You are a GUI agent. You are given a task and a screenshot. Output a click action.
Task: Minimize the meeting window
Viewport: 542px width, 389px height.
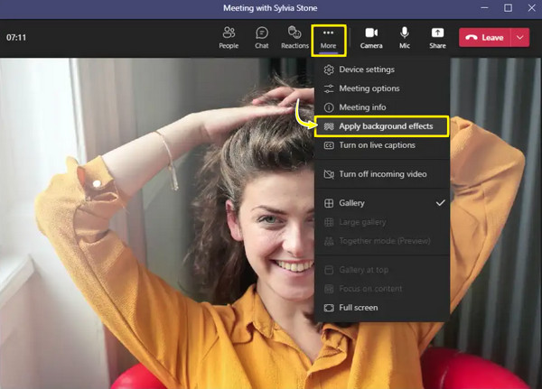[x=484, y=7]
